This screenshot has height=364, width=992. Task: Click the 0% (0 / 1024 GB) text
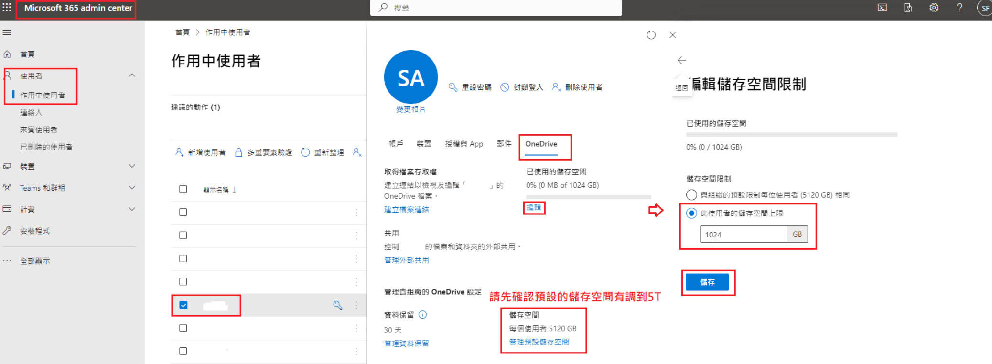[714, 147]
